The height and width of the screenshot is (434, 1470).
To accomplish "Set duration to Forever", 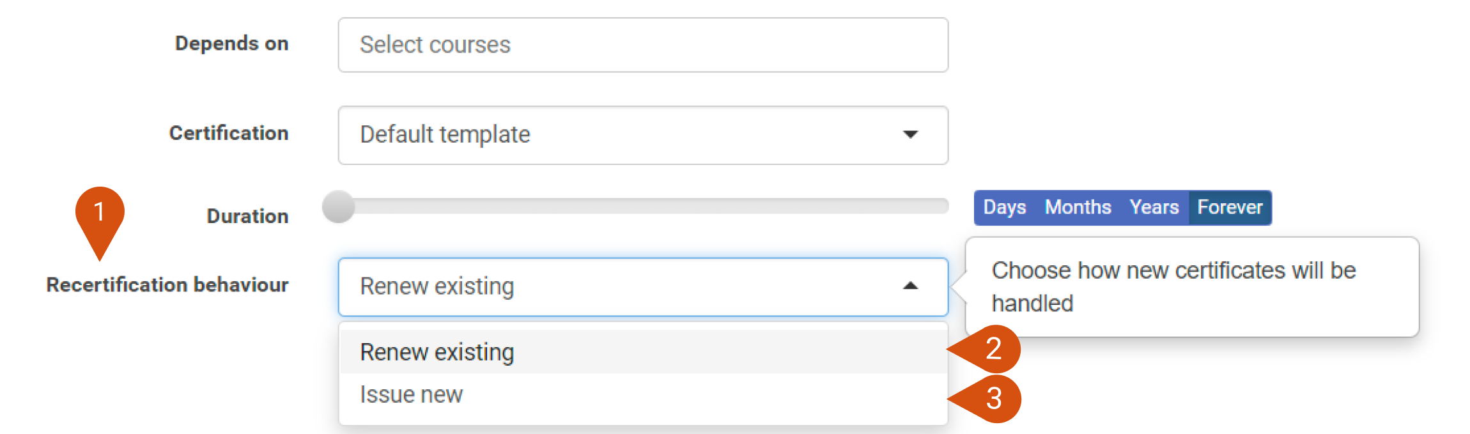I will pyautogui.click(x=1230, y=207).
